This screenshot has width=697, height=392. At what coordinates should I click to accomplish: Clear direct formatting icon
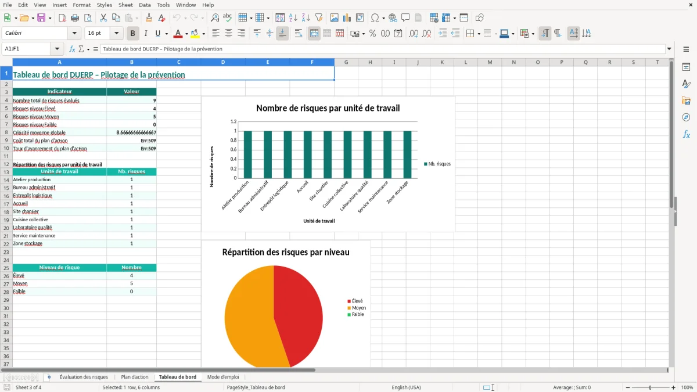(162, 18)
